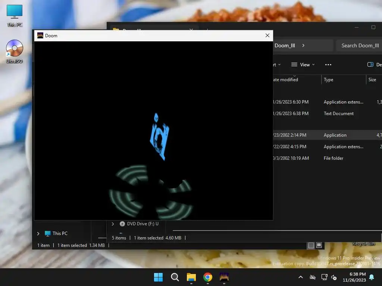Add a new Explorer tab
382x286 pixels.
[x=207, y=30]
